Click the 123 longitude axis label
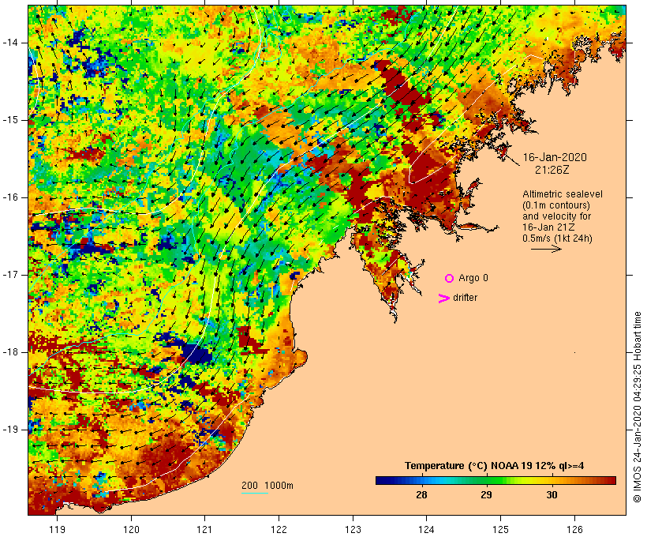 click(353, 529)
